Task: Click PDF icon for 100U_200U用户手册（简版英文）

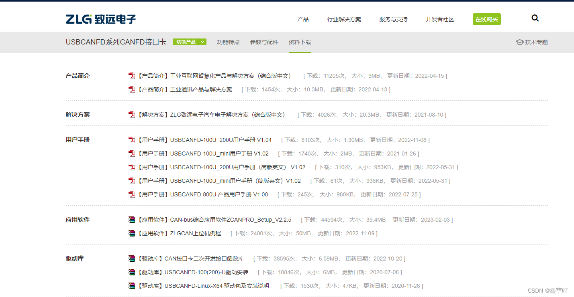Action: click(x=132, y=167)
